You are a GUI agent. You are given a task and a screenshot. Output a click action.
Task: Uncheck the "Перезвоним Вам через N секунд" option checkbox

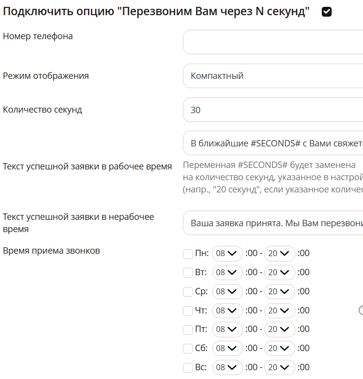pyautogui.click(x=326, y=12)
